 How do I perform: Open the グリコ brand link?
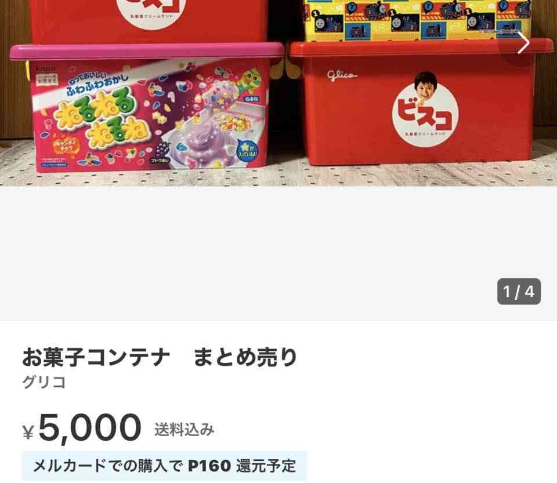pyautogui.click(x=44, y=383)
